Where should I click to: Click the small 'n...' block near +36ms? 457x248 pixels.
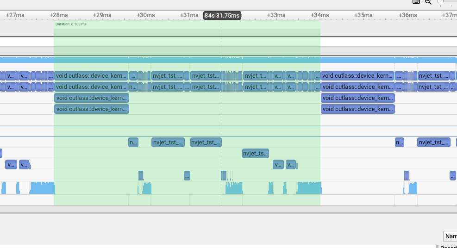pyautogui.click(x=400, y=143)
